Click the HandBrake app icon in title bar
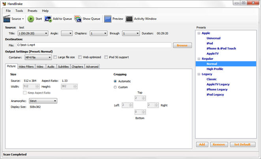 point(4,3)
